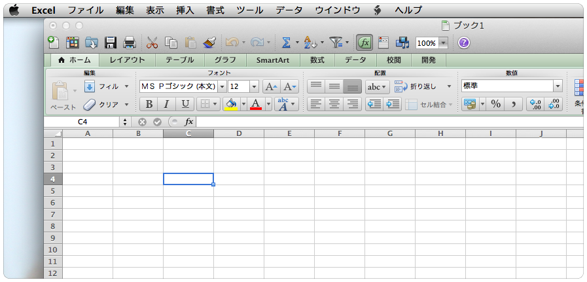This screenshot has width=587, height=282.
Task: Click the Name Box showing C4
Action: point(82,122)
